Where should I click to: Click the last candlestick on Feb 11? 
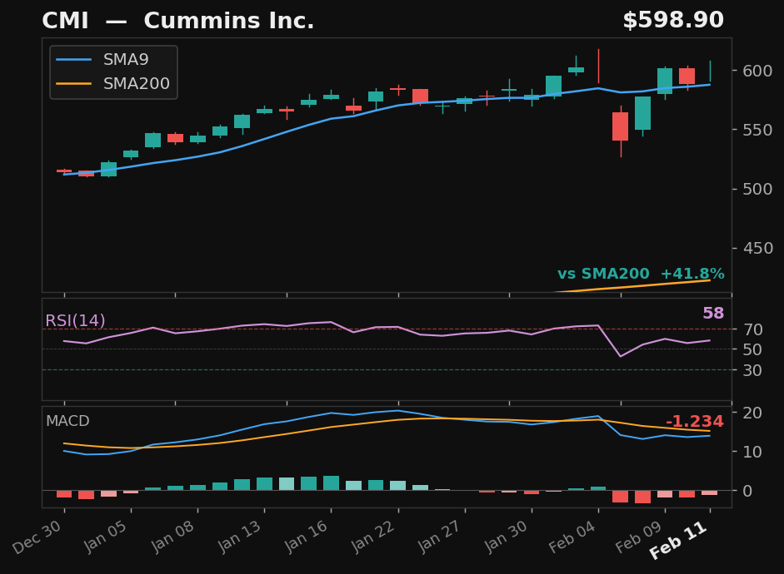click(x=710, y=72)
